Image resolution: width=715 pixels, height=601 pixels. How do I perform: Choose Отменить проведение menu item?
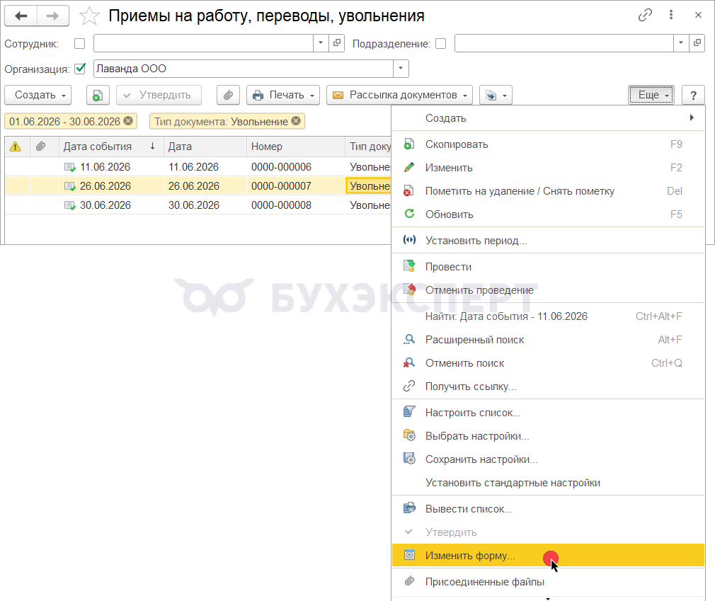click(548, 290)
